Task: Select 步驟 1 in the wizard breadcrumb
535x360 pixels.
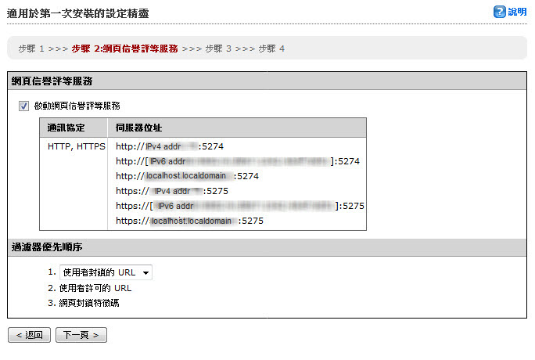Action: tap(31, 49)
